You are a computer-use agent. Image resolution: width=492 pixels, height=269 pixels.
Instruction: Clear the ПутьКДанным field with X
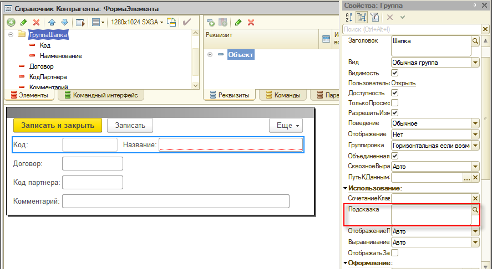click(x=475, y=178)
